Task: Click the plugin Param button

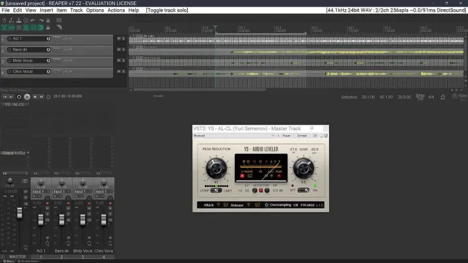Action: 287,136
